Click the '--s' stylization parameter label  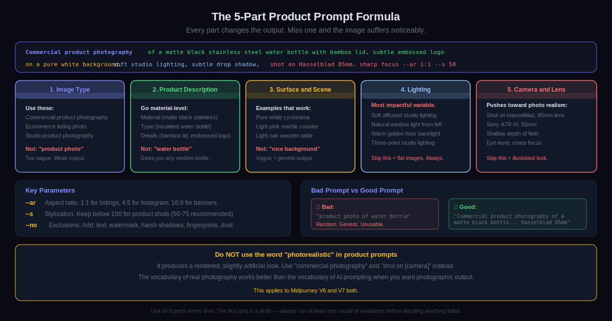click(30, 214)
